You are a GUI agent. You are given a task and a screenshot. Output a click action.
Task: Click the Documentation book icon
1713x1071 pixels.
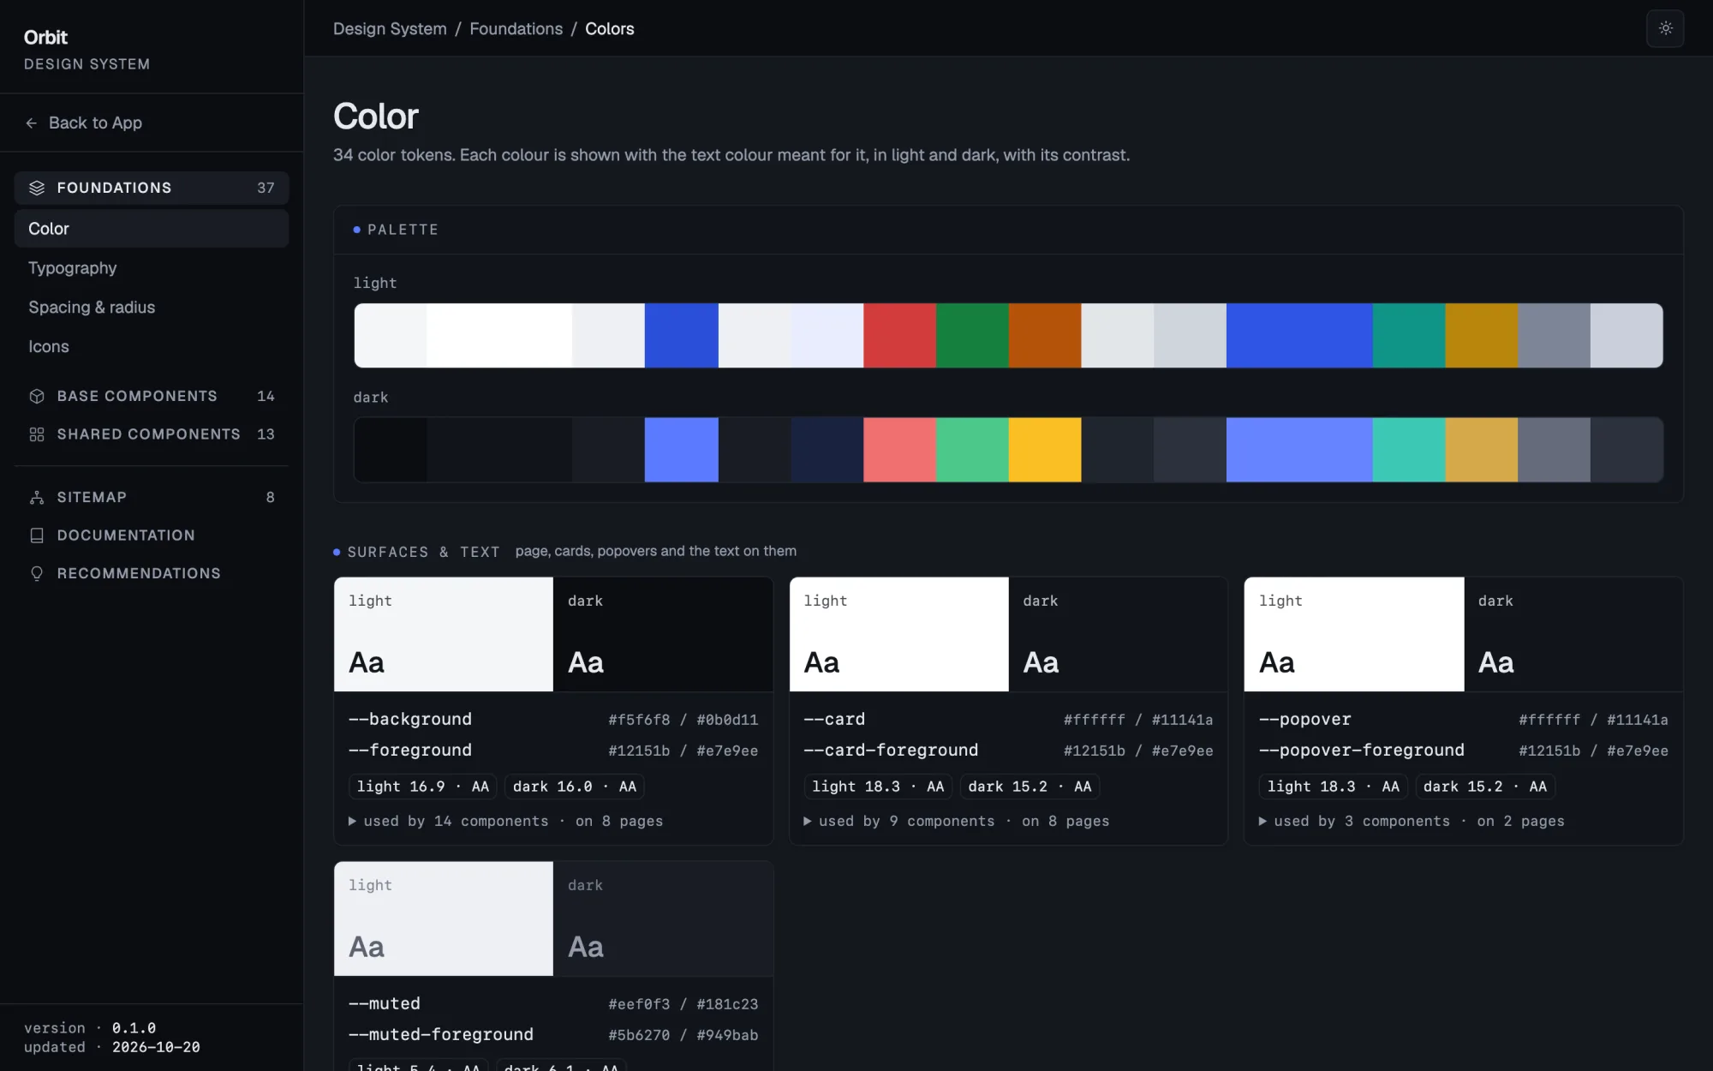point(37,535)
